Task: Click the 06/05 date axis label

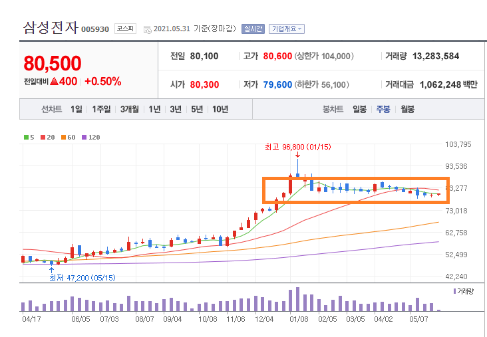Action: 81,319
